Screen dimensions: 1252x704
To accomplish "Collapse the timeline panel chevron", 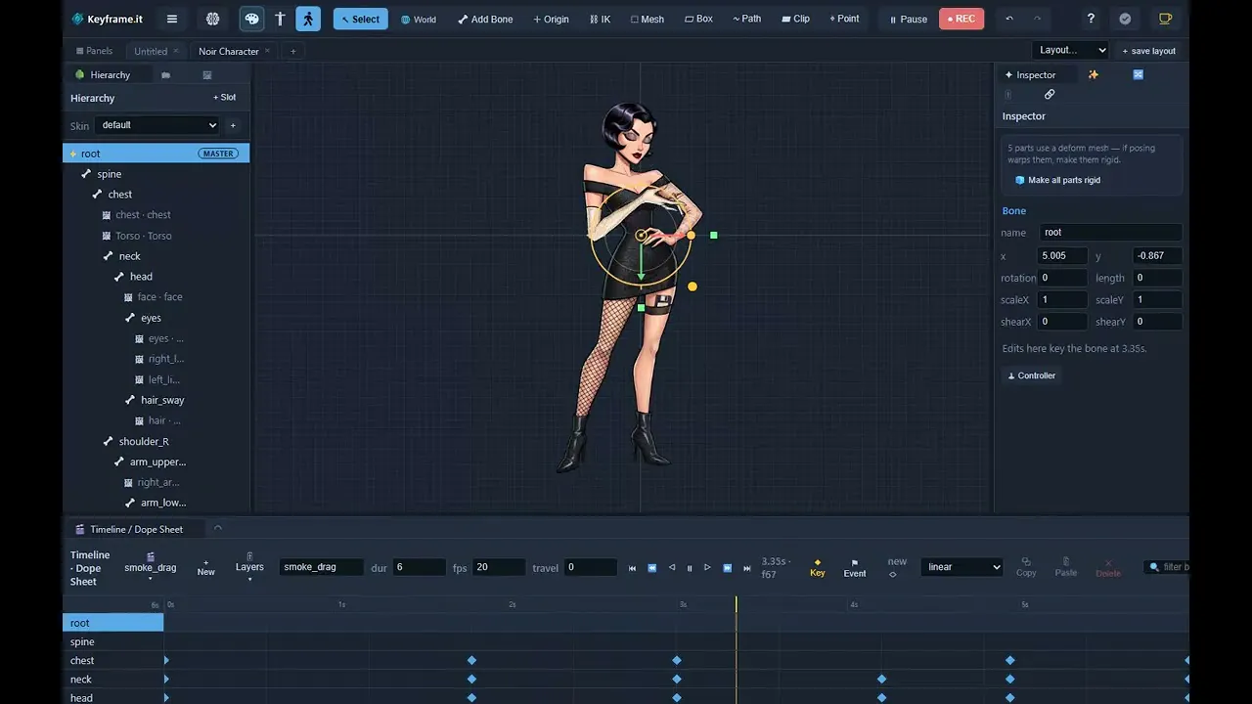I will [218, 528].
